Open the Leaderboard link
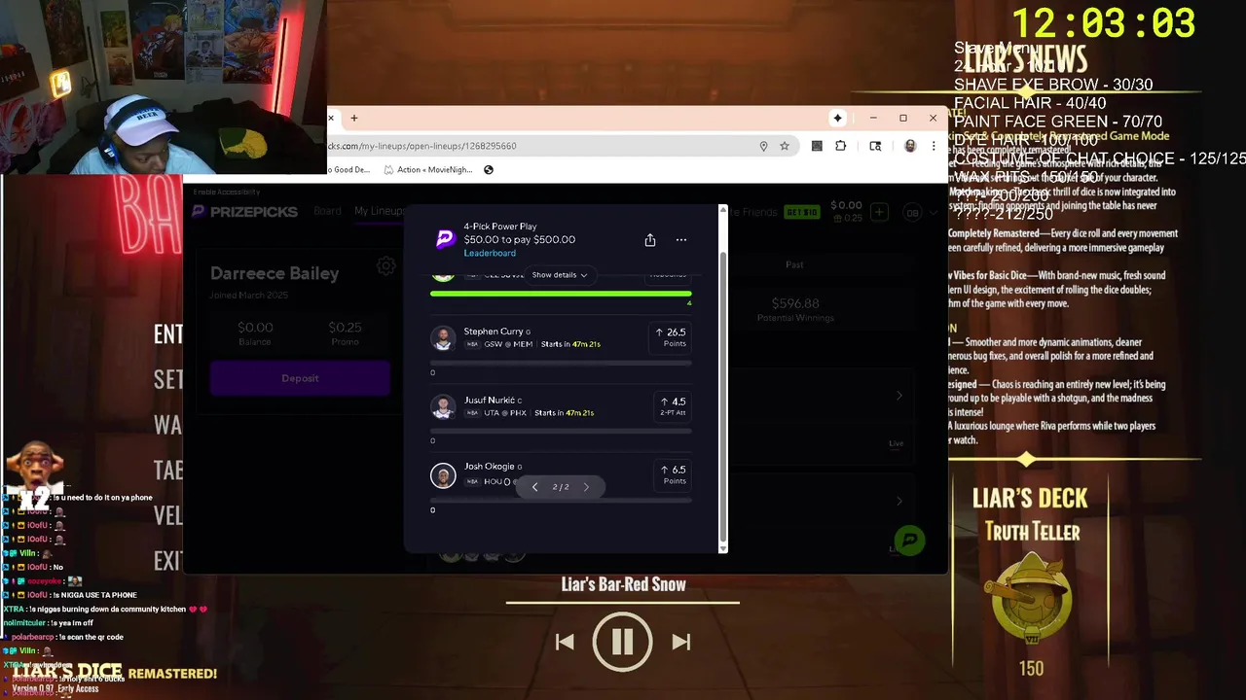1246x700 pixels. pos(490,253)
